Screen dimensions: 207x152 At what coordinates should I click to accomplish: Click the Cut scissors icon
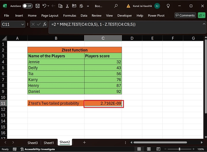67,6
